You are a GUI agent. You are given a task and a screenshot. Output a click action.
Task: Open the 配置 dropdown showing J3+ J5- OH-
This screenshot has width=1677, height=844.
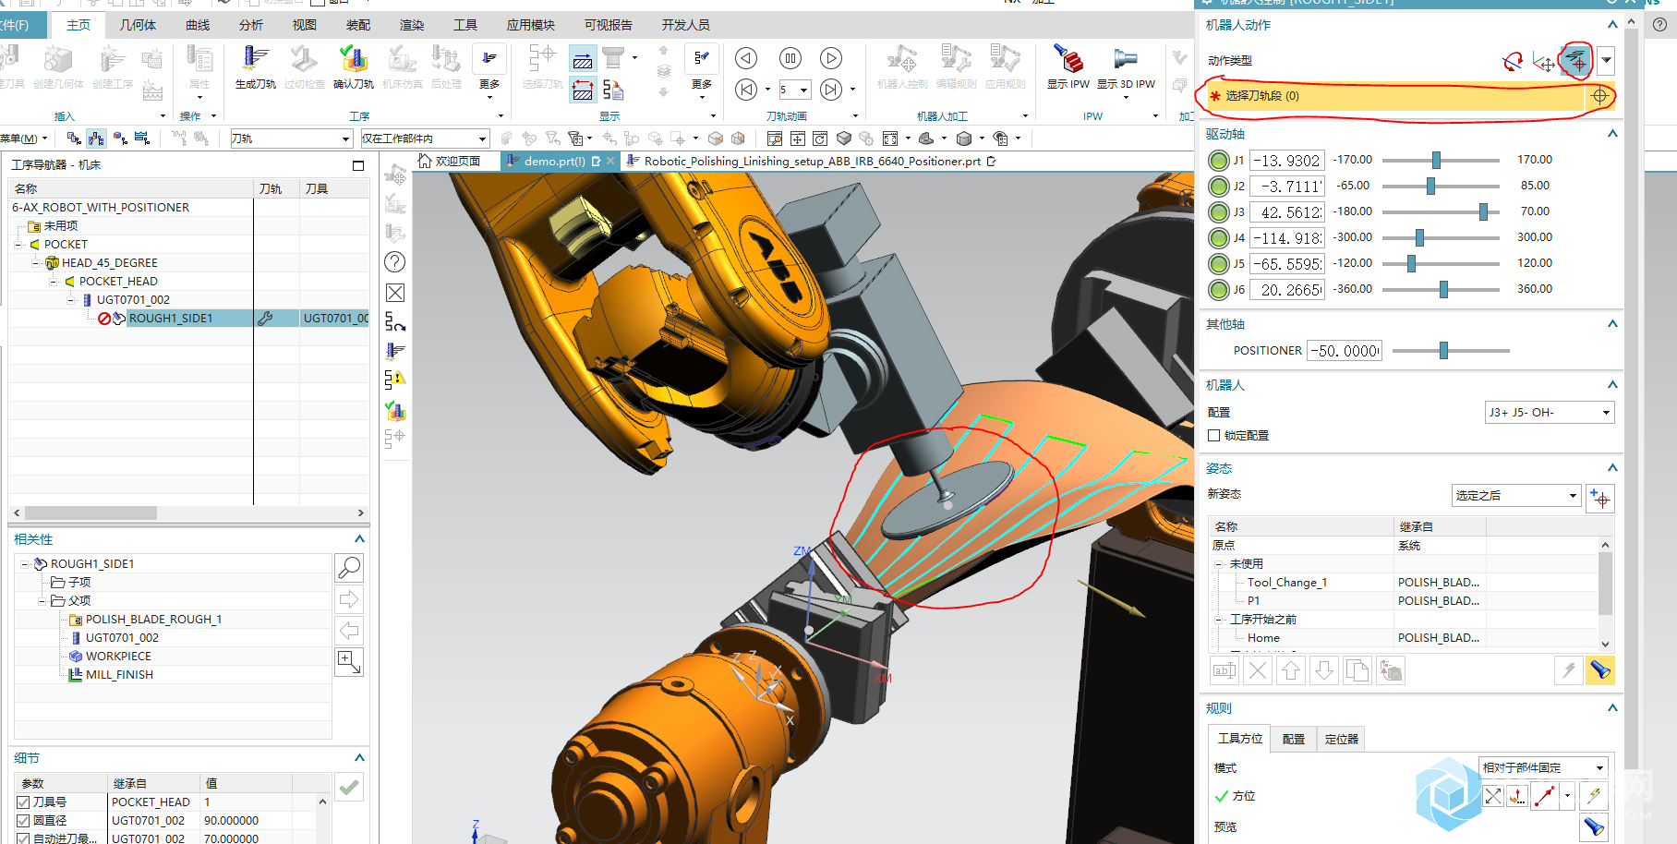tap(1550, 413)
